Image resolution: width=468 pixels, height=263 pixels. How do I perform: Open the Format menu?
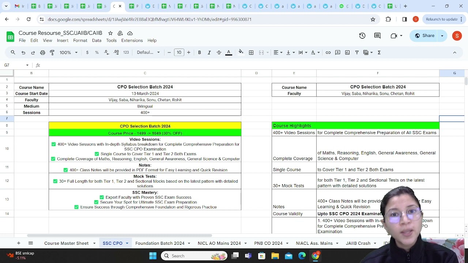click(80, 40)
